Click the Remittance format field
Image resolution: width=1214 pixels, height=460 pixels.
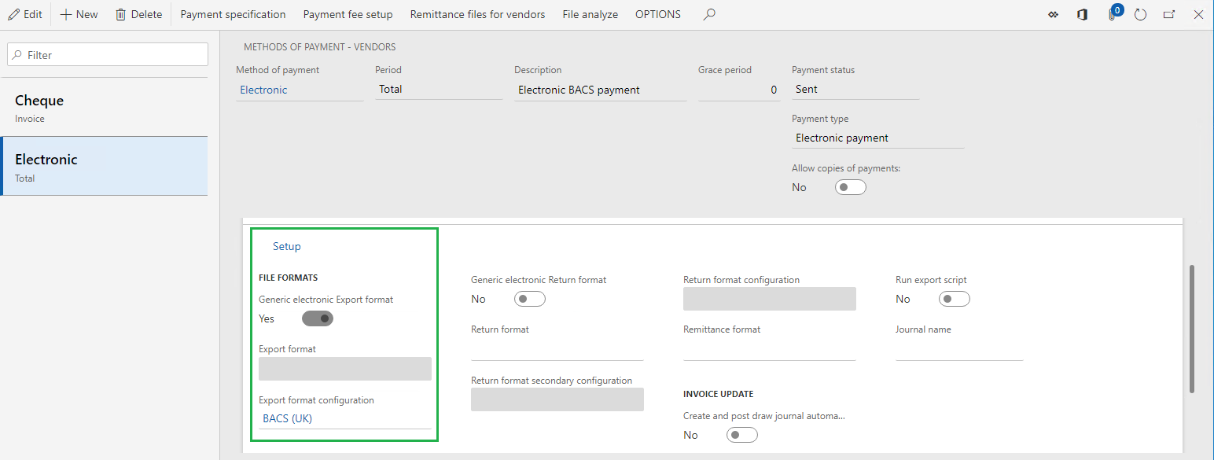tap(769, 350)
